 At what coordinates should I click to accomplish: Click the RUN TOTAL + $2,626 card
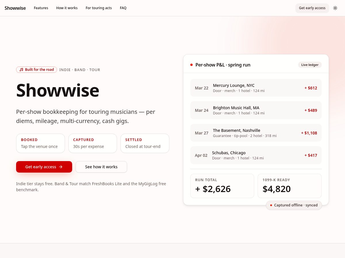tap(222, 186)
